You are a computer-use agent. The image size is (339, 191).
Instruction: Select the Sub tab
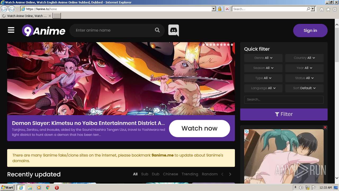click(x=145, y=174)
